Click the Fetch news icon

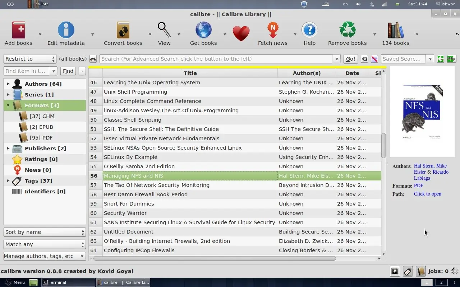coord(273,30)
